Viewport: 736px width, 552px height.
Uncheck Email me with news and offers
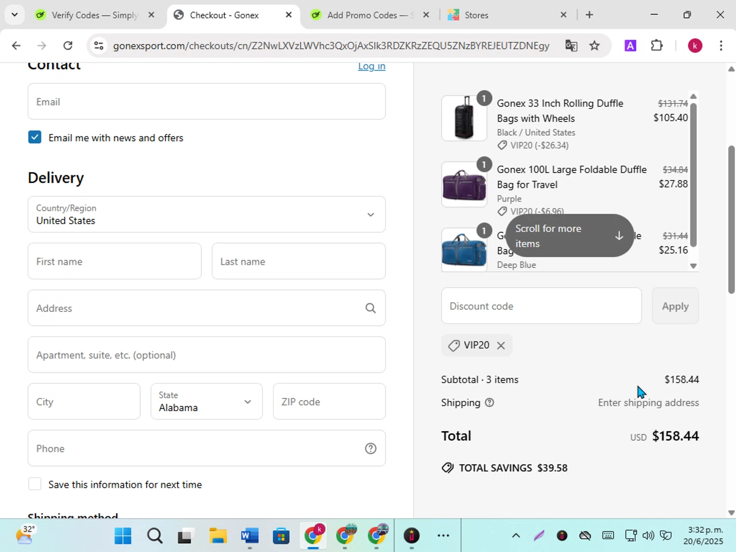click(35, 137)
